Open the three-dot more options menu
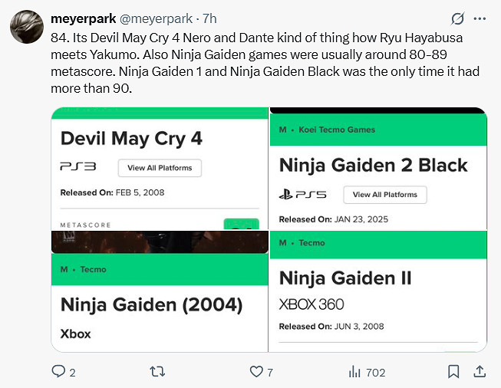Image resolution: width=501 pixels, height=388 pixels. [480, 18]
